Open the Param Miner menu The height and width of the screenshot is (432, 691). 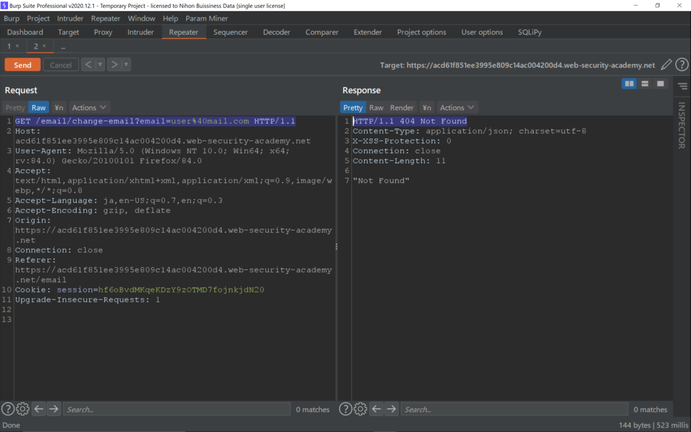pyautogui.click(x=207, y=18)
